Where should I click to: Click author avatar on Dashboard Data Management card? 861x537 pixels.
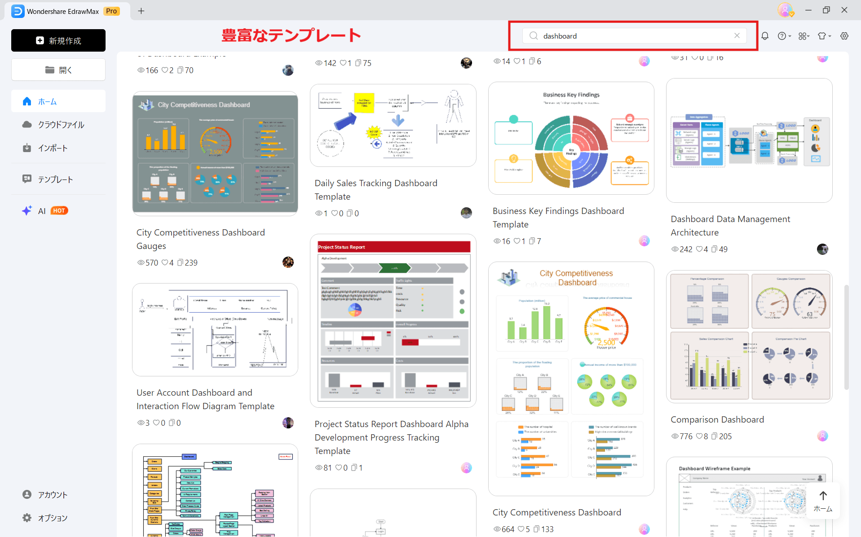pyautogui.click(x=822, y=249)
